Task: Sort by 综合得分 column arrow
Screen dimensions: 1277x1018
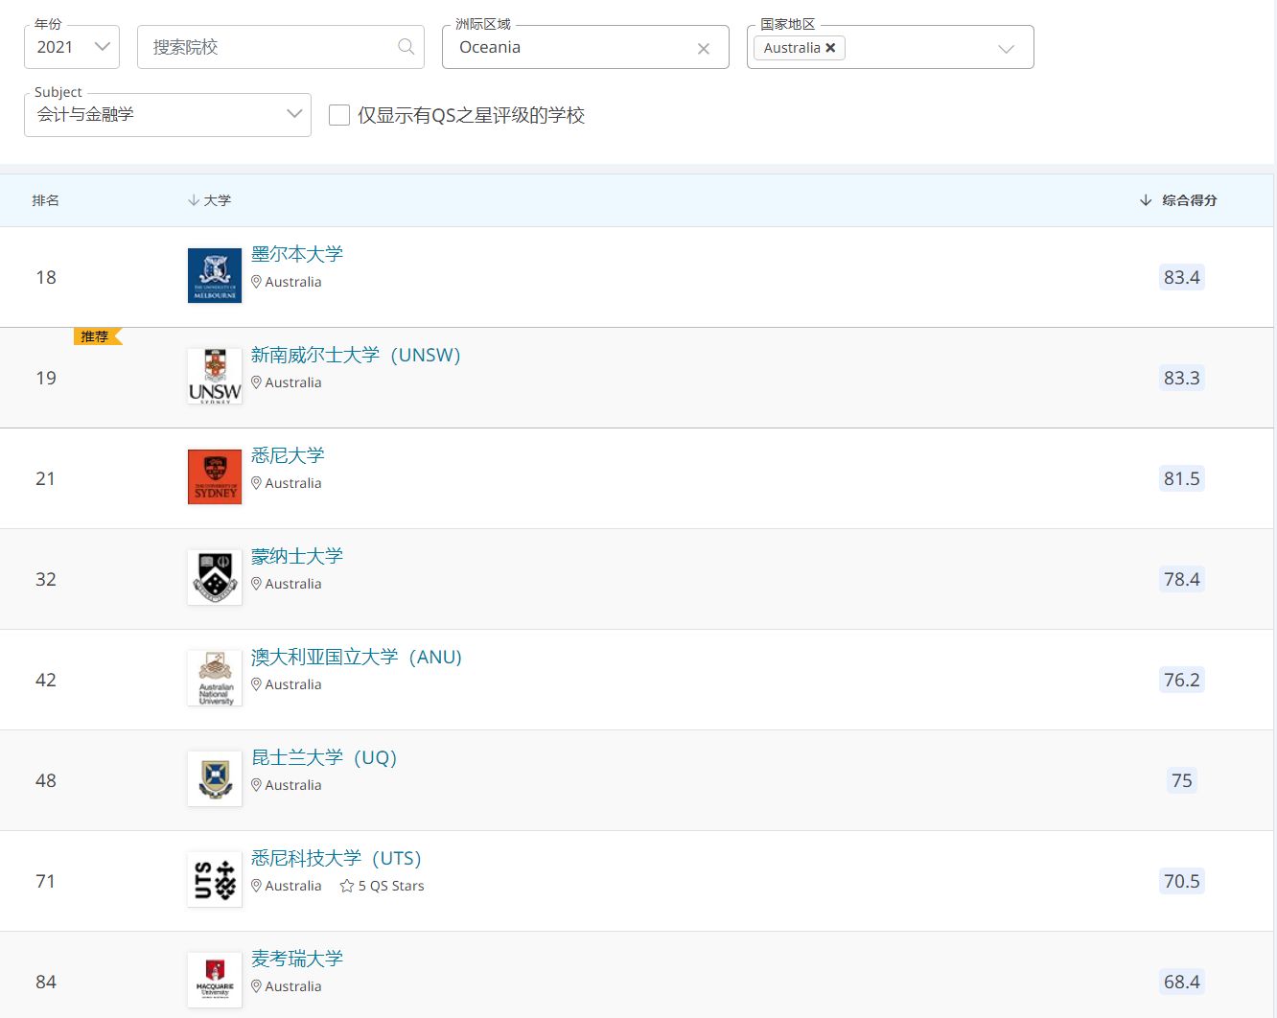Action: pyautogui.click(x=1146, y=200)
